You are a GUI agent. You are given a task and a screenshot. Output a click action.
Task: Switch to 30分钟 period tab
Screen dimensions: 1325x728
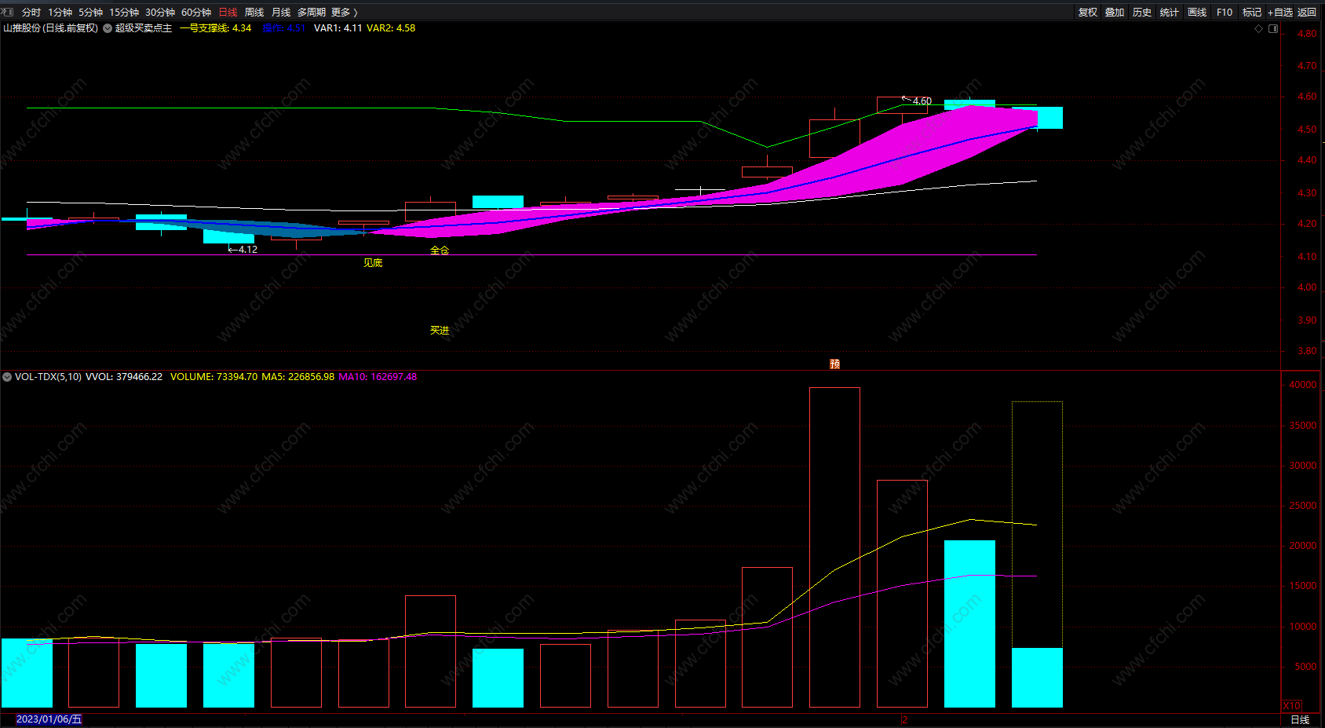[x=160, y=12]
